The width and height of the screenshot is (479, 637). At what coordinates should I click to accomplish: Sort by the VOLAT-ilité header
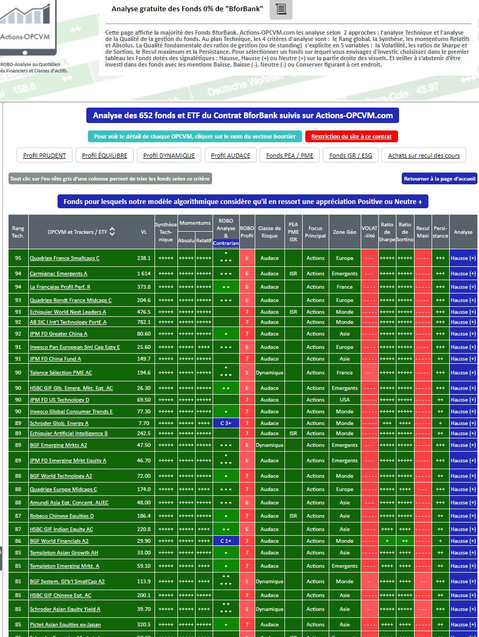[x=370, y=232]
